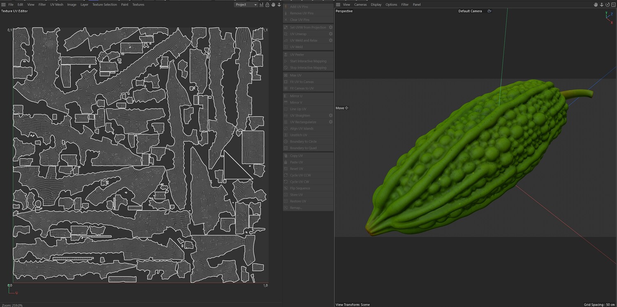Select the viewport dolly arrows icon
Image resolution: width=617 pixels, height=307 pixels.
coord(601,5)
